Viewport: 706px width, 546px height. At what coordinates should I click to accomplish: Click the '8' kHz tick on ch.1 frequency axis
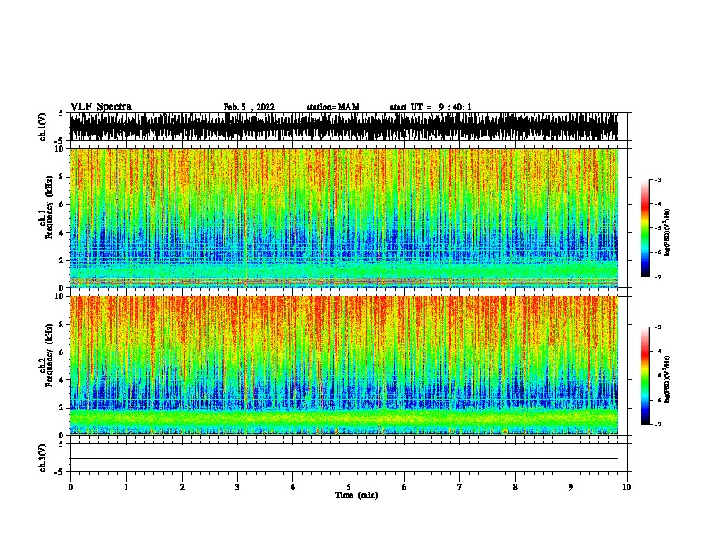pos(62,177)
